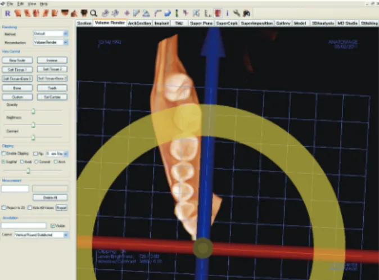Click the Report button
Viewport: 379px width, 280px height.
click(x=61, y=207)
